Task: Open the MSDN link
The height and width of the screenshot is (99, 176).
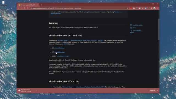Action: pyautogui.click(x=66, y=44)
